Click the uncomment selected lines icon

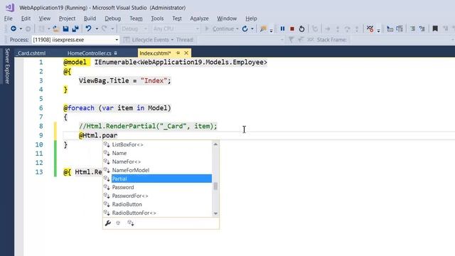(x=422, y=28)
